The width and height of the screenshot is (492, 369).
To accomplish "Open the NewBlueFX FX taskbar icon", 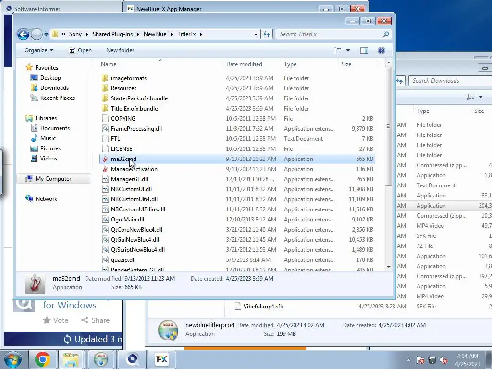I will pyautogui.click(x=162, y=359).
